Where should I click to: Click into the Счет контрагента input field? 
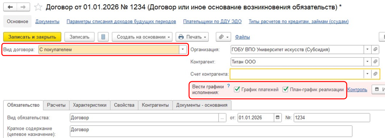297,74
